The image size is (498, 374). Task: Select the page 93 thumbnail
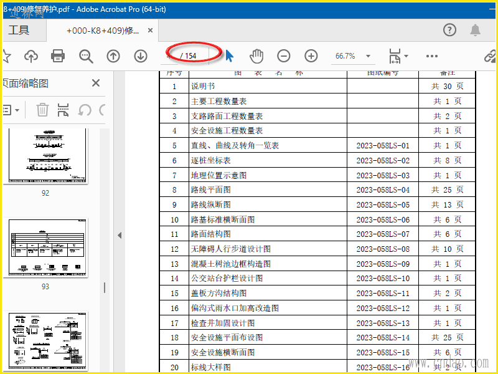[47, 247]
